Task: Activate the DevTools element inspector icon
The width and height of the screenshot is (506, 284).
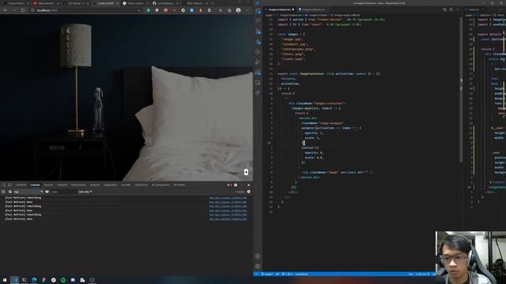Action: (x=3, y=185)
